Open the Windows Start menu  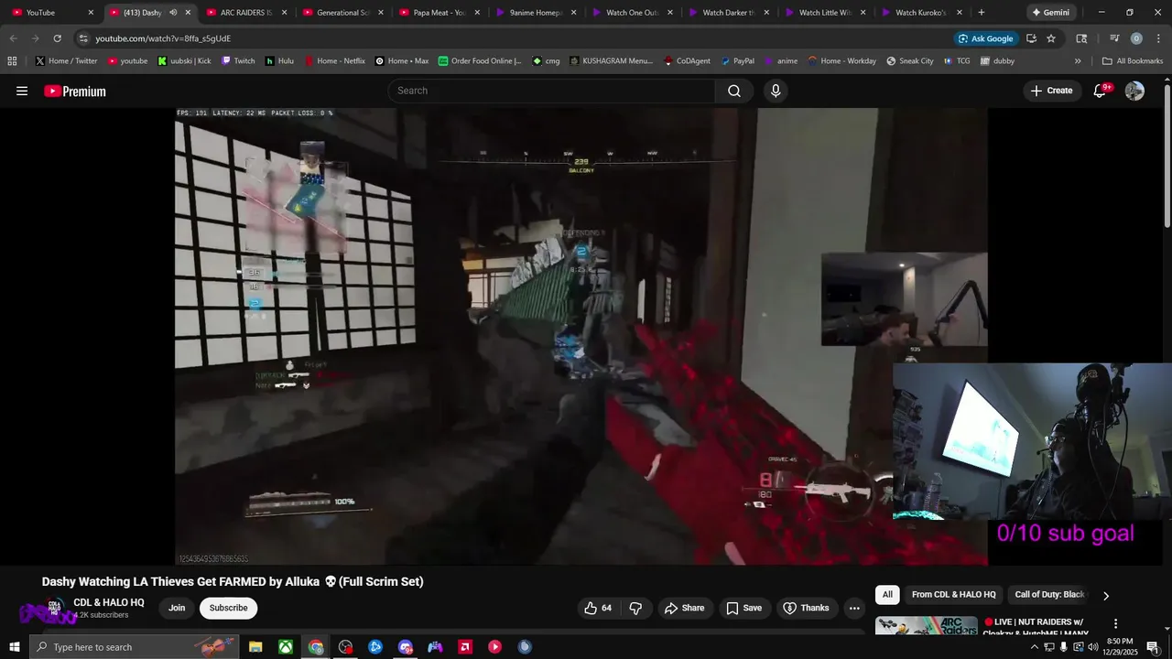[14, 647]
